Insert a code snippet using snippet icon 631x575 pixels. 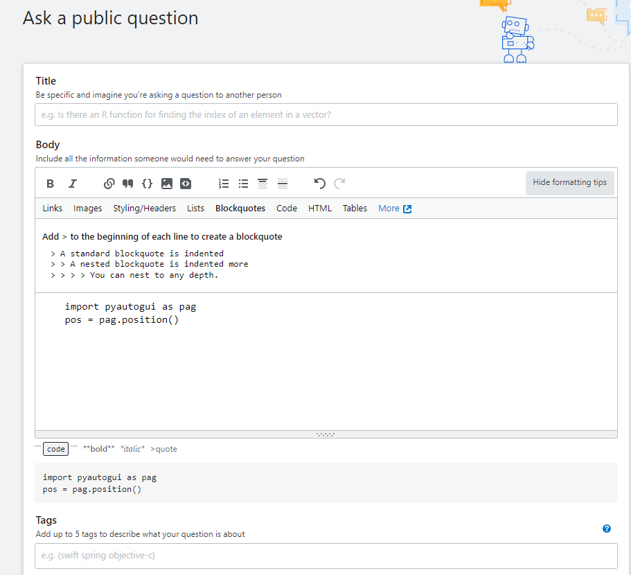click(x=186, y=184)
